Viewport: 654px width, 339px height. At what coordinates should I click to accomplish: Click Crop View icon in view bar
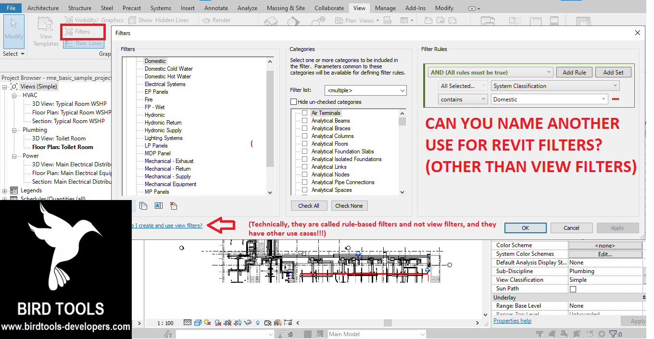pyautogui.click(x=228, y=322)
